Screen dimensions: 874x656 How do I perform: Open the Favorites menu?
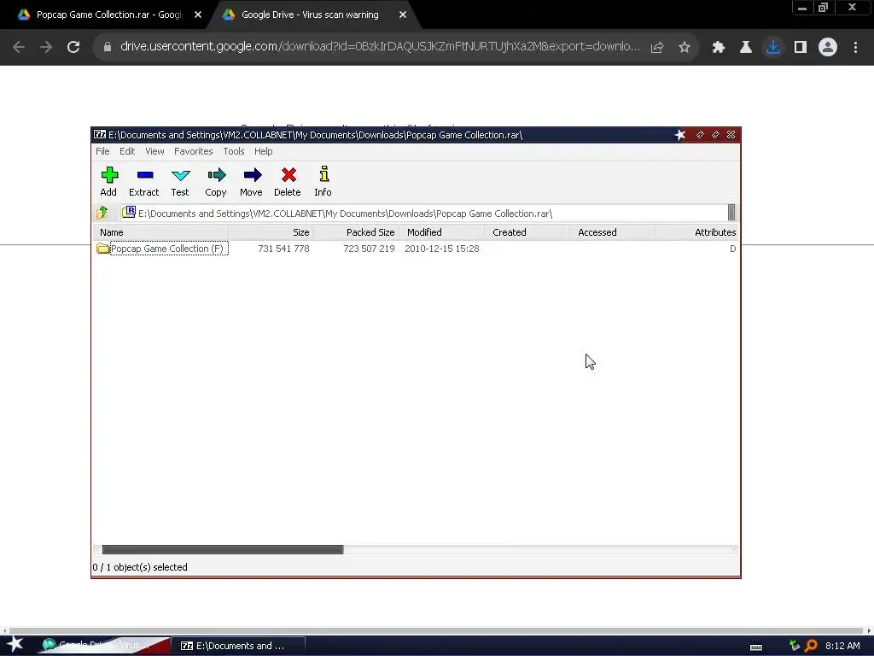coord(194,151)
